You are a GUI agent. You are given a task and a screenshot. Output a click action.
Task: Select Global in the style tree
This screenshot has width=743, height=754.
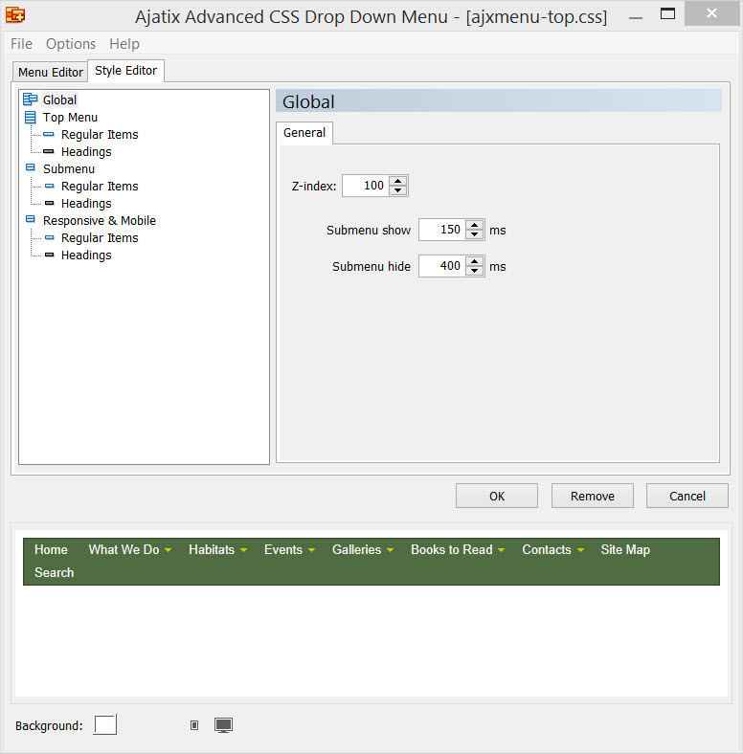click(x=59, y=100)
